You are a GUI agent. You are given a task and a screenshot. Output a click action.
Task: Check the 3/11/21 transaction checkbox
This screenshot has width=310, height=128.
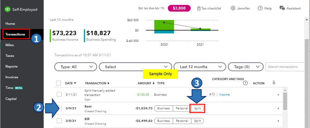point(60,94)
